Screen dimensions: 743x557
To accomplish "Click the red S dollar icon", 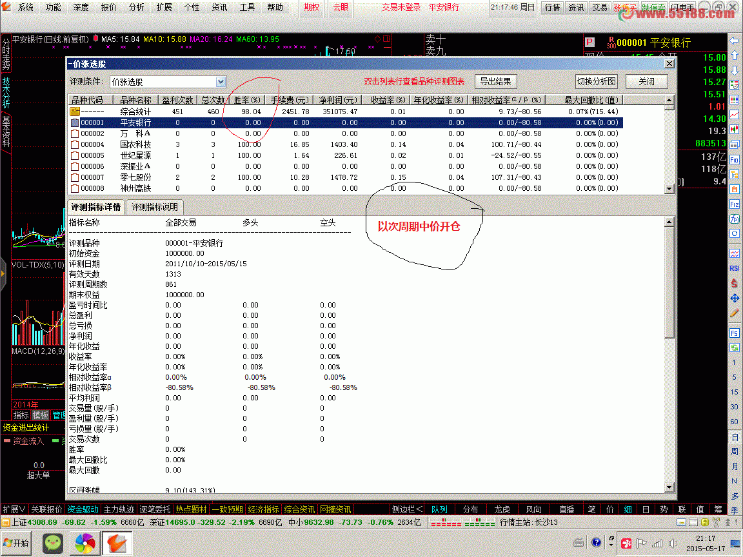I will tap(735, 283).
